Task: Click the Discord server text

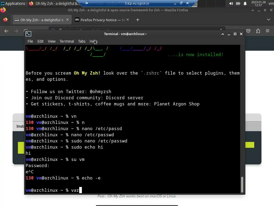Action: click(x=124, y=98)
